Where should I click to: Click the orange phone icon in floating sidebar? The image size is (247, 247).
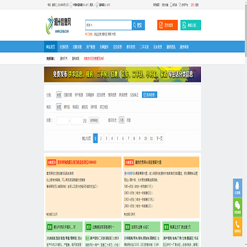237,226
